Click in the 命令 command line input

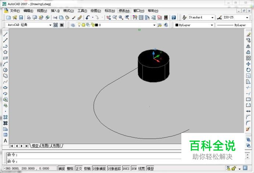[94, 162]
